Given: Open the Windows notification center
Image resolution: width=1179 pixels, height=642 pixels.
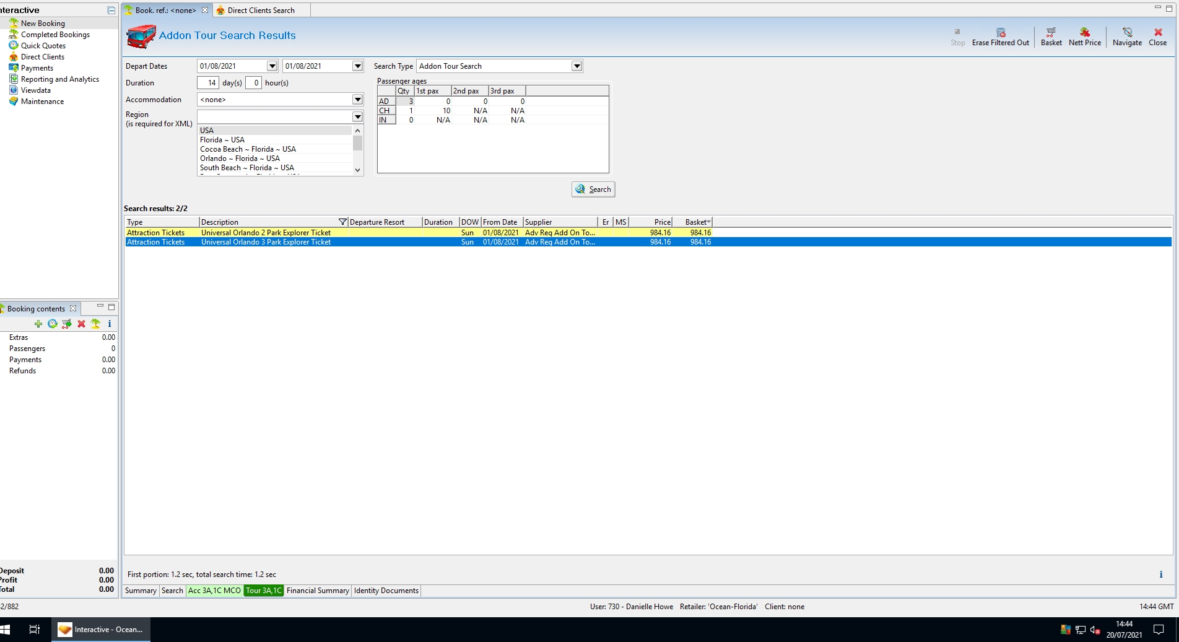Looking at the screenshot, I should tap(1159, 630).
